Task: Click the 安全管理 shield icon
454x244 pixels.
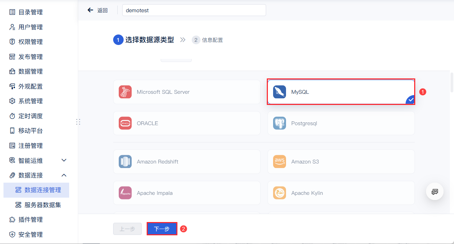Action: [12, 235]
